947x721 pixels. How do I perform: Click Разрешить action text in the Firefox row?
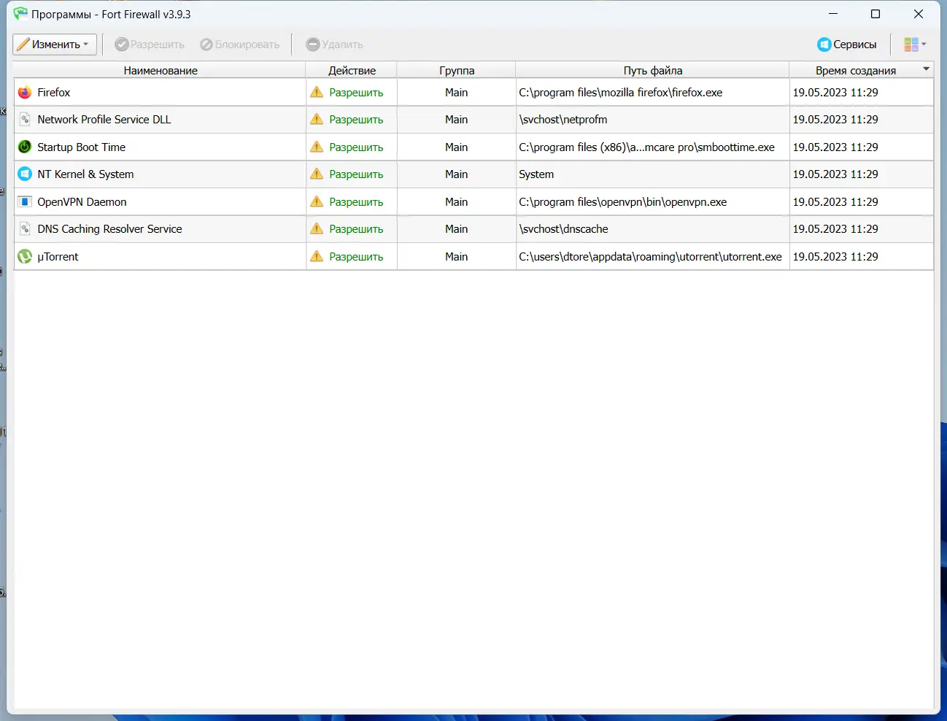click(x=356, y=93)
